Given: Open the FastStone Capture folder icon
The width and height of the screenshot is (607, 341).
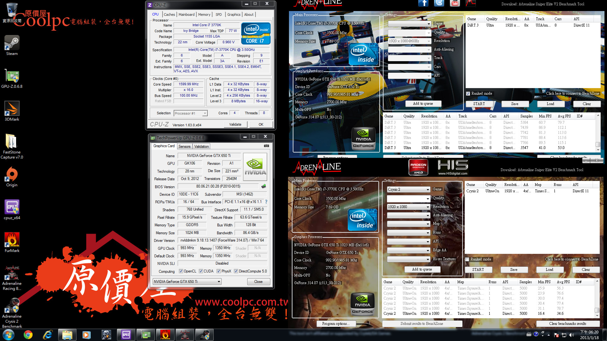Looking at the screenshot, I should (x=12, y=146).
